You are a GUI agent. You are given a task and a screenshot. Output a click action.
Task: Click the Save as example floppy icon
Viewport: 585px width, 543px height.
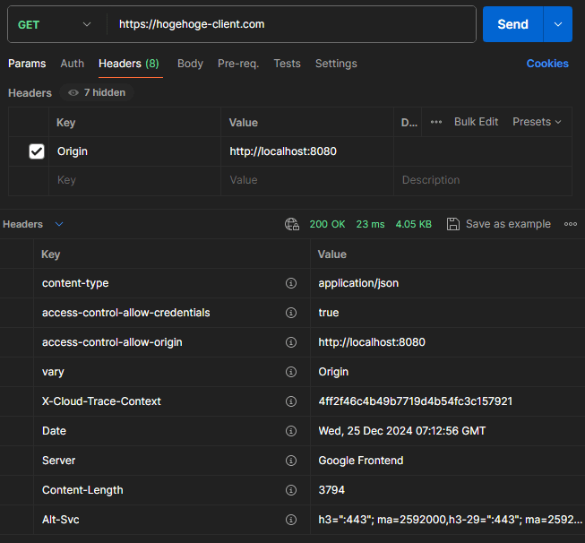pos(453,224)
